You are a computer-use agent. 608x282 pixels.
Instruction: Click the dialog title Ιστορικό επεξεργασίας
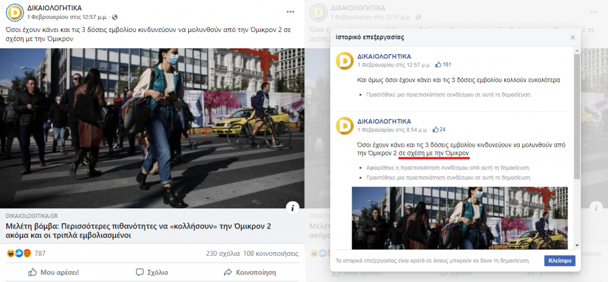(x=370, y=37)
